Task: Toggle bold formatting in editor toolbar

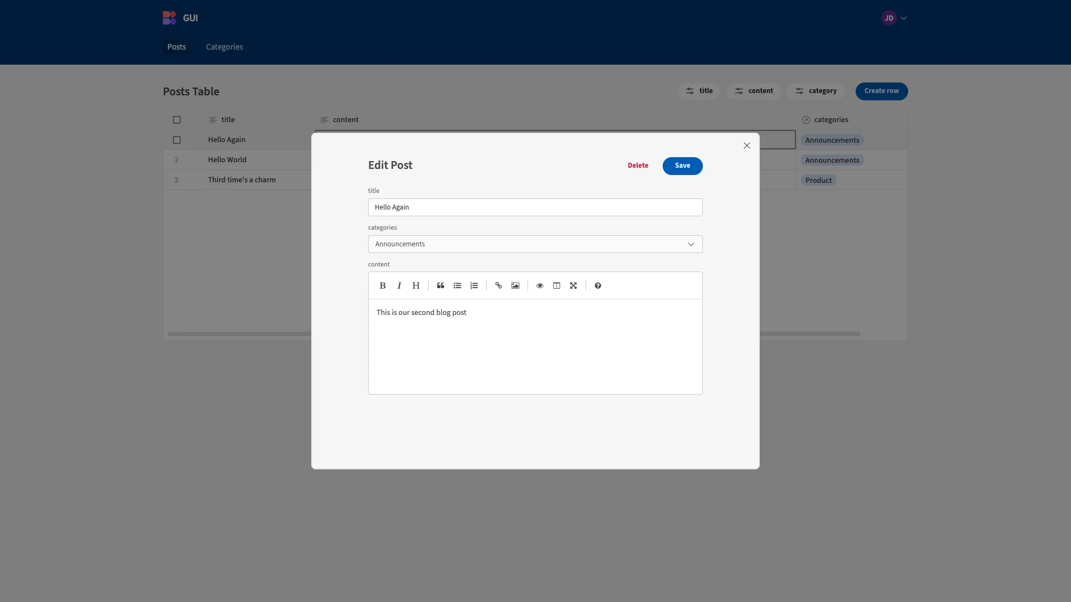Action: pos(383,285)
